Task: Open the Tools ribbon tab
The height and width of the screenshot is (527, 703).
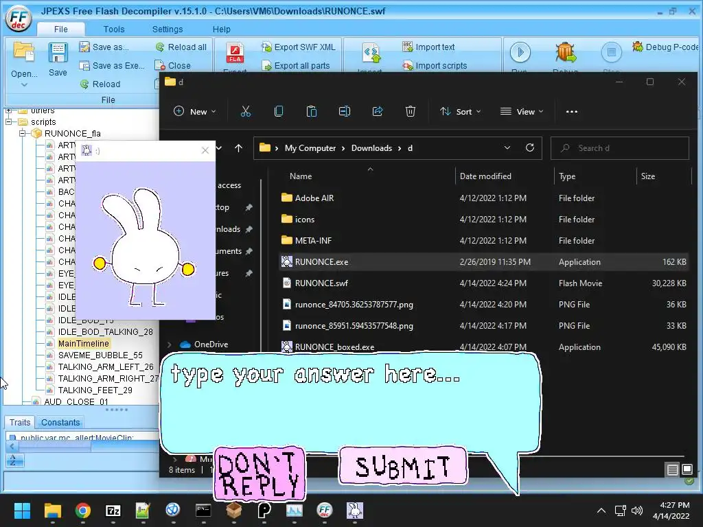Action: (114, 29)
